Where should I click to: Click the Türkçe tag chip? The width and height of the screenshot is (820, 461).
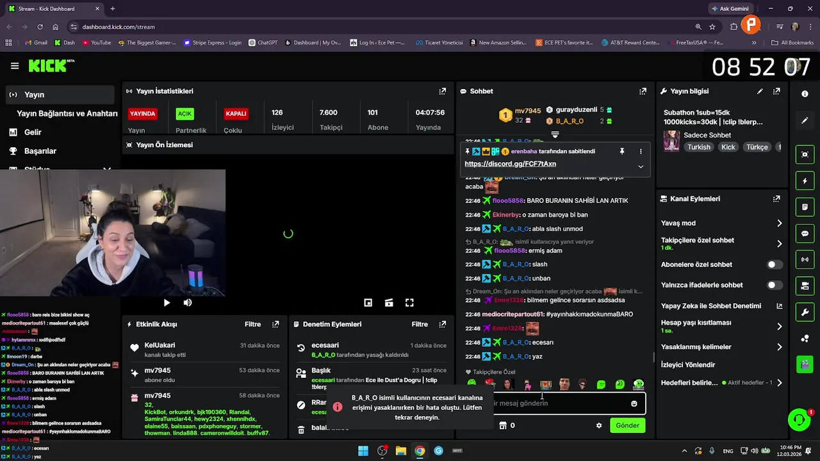pyautogui.click(x=757, y=147)
